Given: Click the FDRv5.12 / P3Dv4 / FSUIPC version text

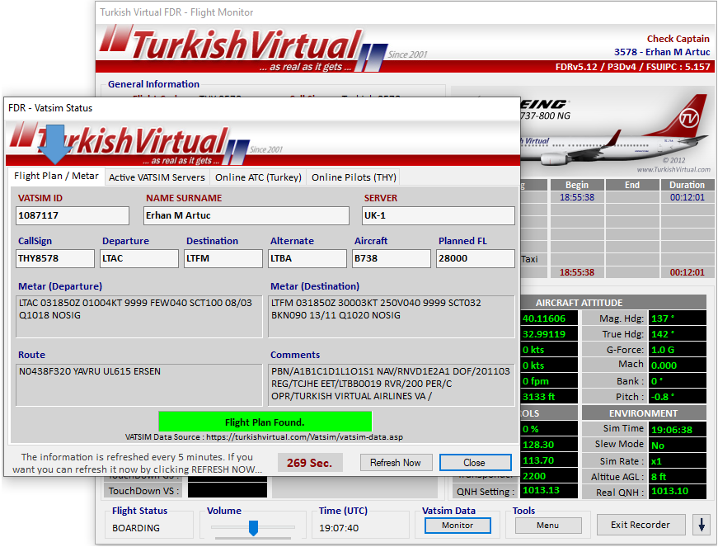Looking at the screenshot, I should (x=633, y=67).
